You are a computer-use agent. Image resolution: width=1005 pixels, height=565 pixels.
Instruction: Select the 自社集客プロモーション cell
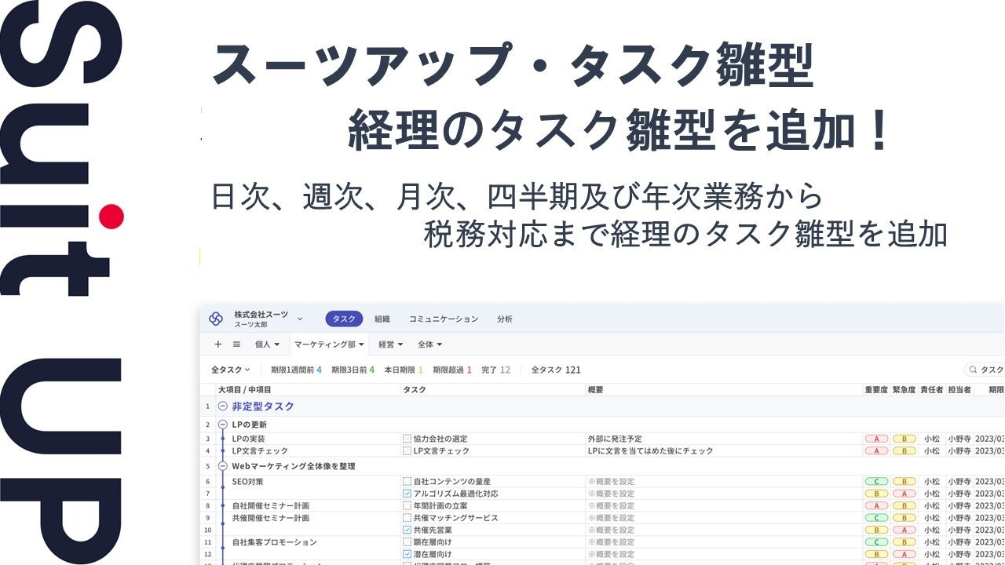[x=309, y=542]
